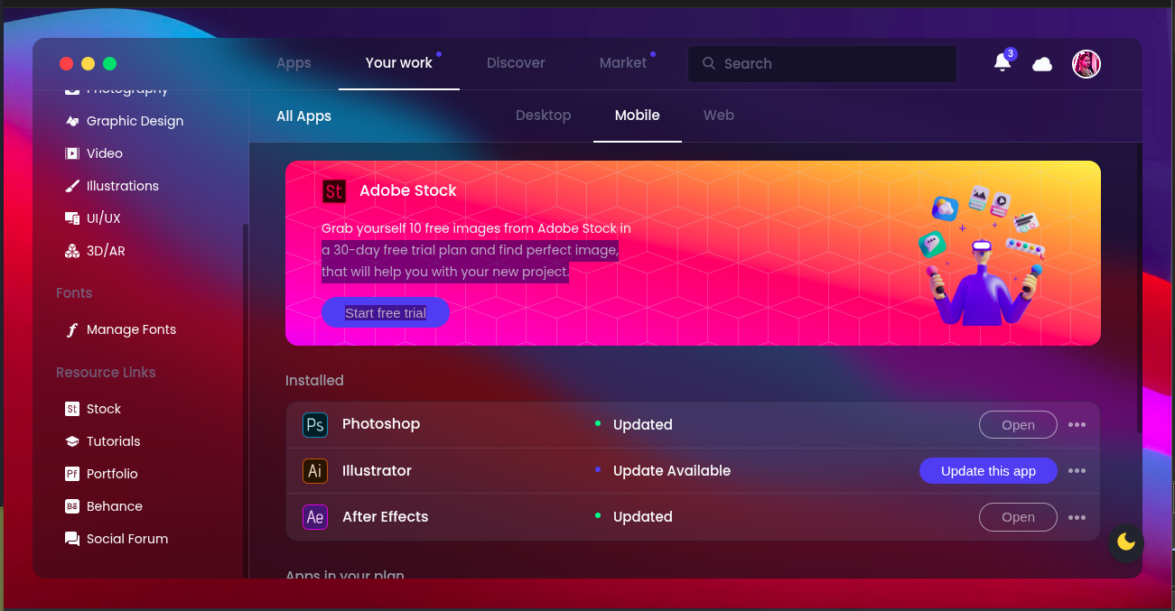
Task: Click the user profile avatar
Action: click(1086, 64)
